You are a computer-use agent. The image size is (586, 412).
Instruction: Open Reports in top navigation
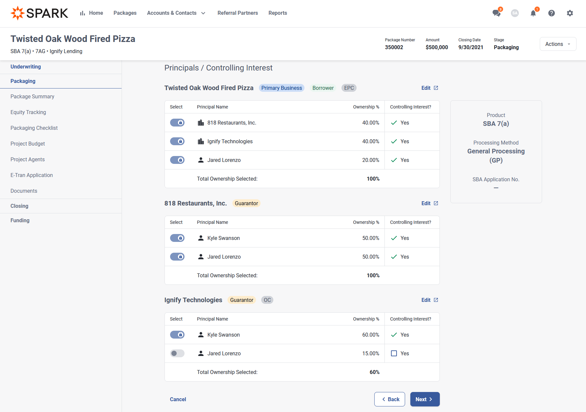[278, 13]
